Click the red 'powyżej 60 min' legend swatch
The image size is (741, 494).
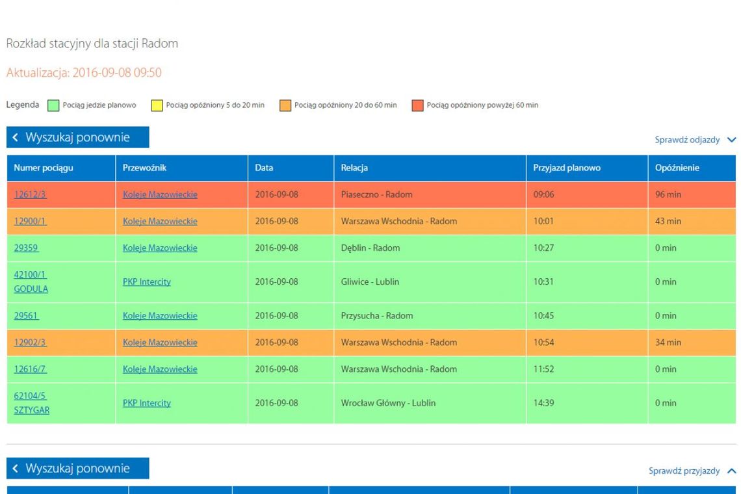[417, 105]
